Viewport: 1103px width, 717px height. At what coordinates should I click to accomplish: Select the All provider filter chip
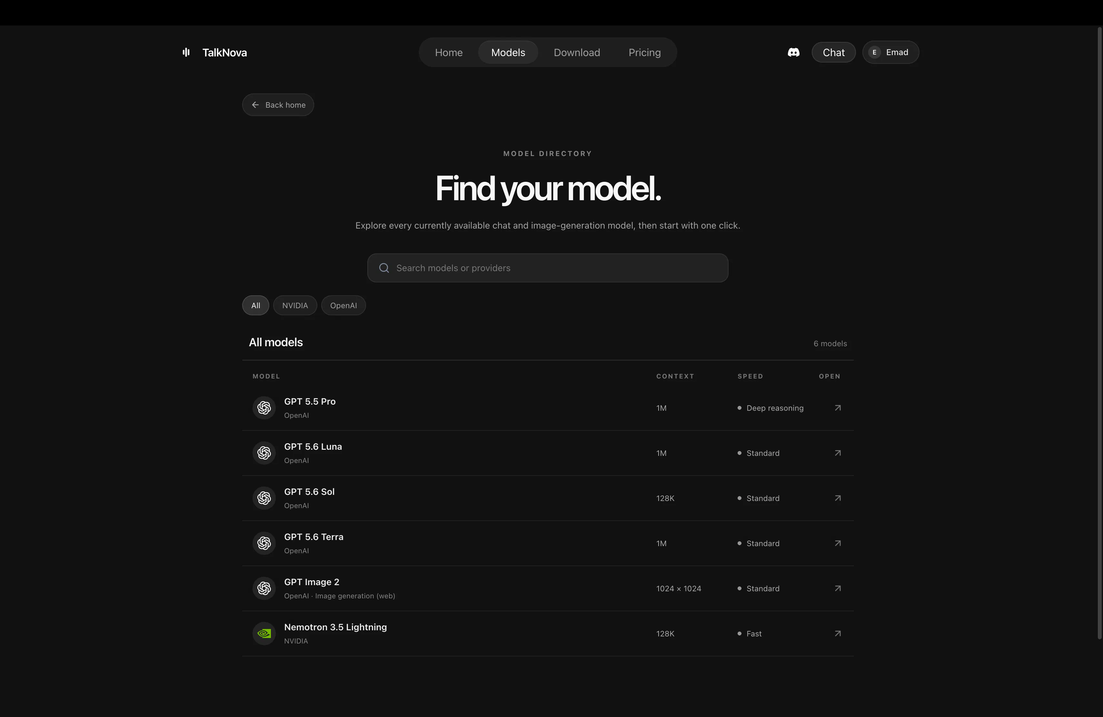(255, 306)
